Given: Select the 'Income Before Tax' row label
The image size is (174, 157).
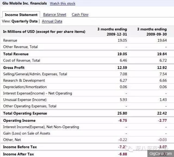Looking at the screenshot, I should pos(20,147).
